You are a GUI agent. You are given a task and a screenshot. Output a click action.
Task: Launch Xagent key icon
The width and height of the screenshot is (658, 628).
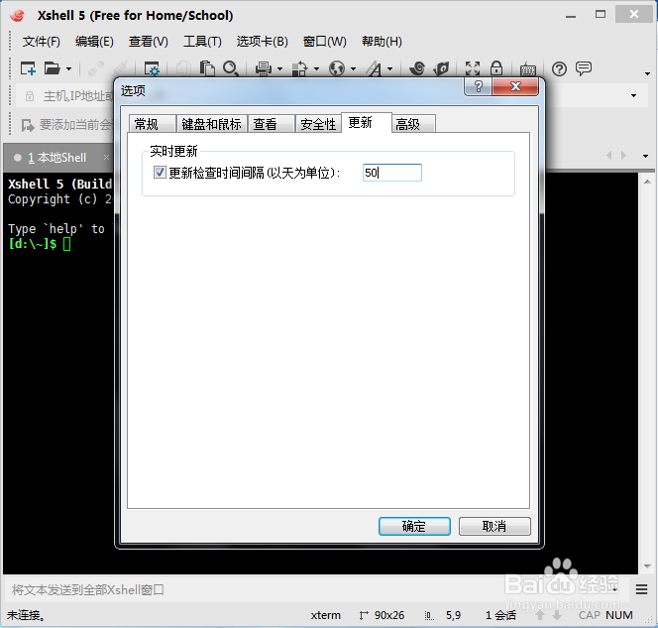pos(441,68)
